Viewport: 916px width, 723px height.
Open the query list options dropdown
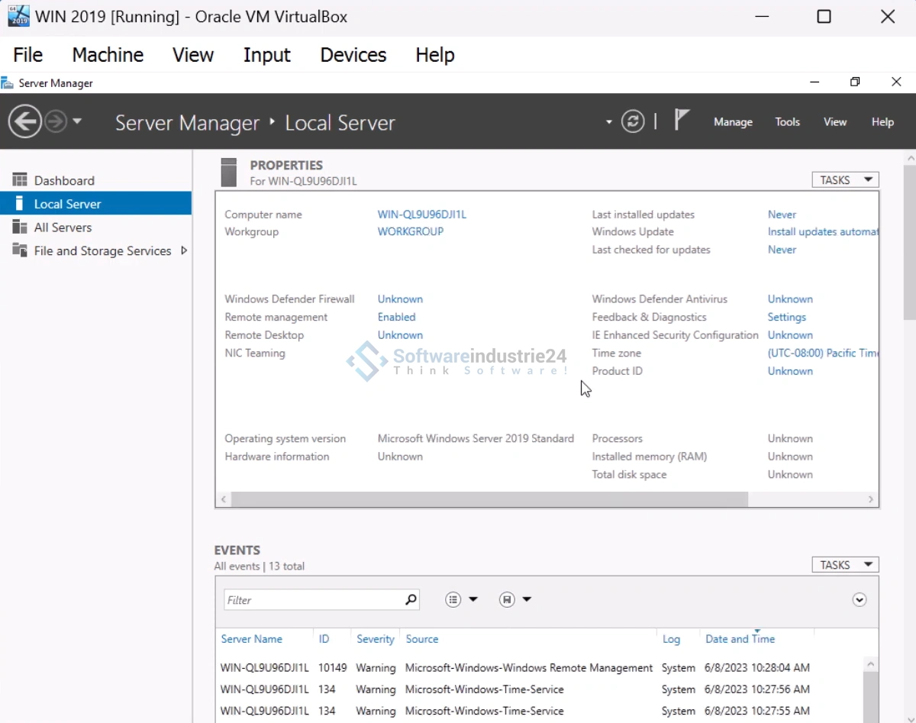(x=461, y=600)
